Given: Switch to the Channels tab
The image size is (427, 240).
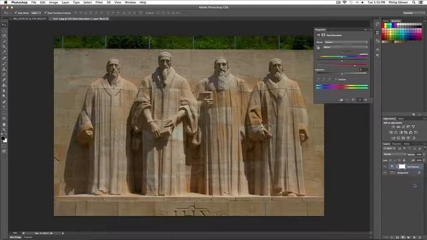Looking at the screenshot, I should (397, 144).
